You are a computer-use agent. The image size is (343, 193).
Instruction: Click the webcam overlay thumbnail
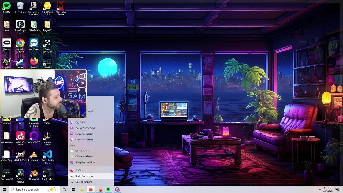(43, 94)
